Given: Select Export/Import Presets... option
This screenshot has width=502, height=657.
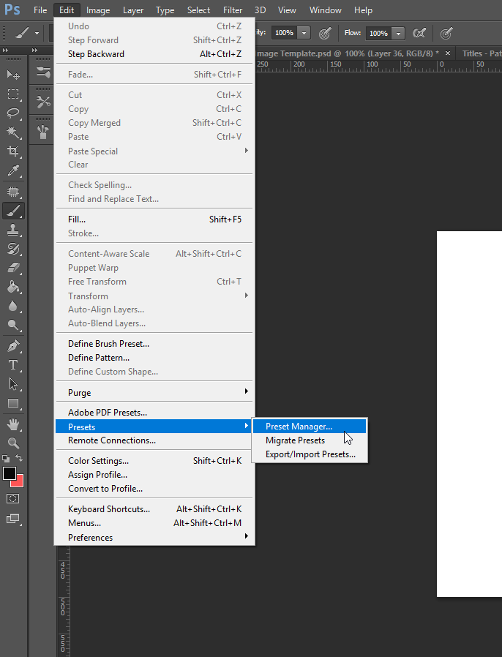Looking at the screenshot, I should coord(310,454).
